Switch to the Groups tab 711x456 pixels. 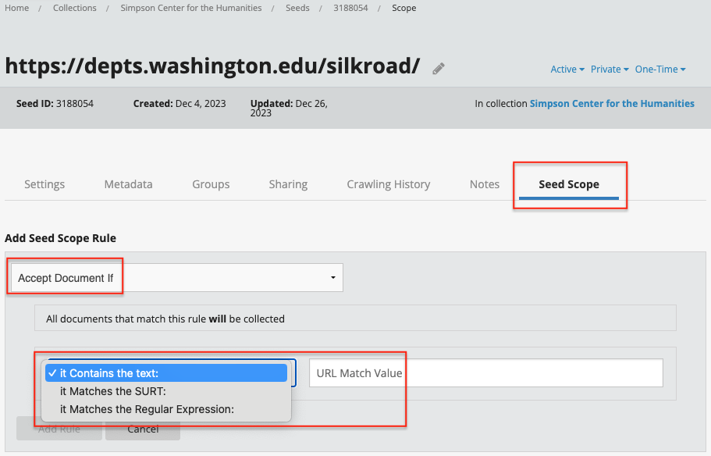point(211,184)
